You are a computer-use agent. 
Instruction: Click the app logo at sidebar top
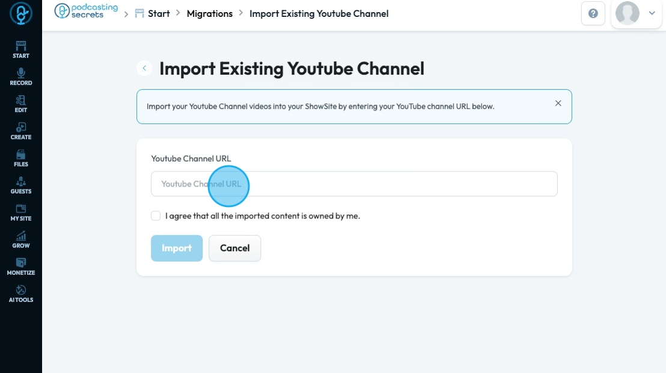point(21,14)
